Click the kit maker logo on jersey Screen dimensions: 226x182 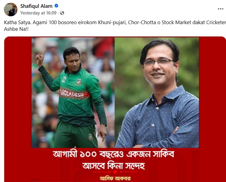tap(64, 79)
